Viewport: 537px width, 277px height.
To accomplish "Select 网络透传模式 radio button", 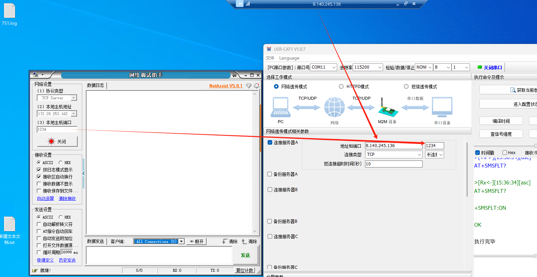I will point(276,87).
